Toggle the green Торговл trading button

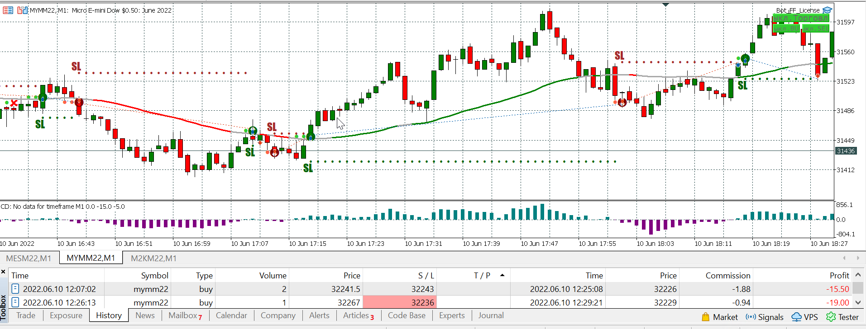point(800,19)
